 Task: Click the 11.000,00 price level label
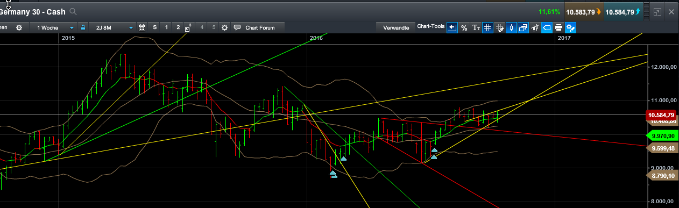(x=663, y=101)
